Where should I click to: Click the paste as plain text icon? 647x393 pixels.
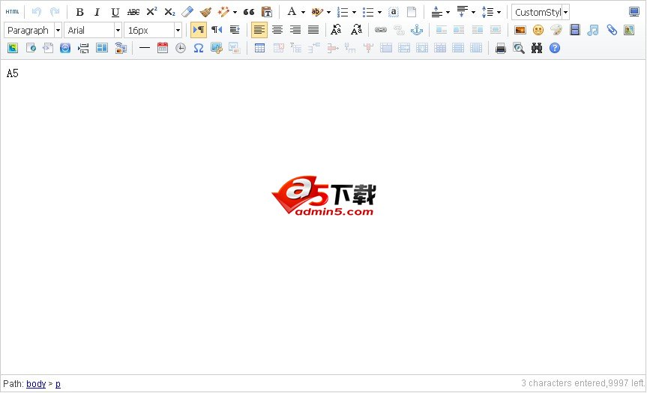click(x=267, y=12)
